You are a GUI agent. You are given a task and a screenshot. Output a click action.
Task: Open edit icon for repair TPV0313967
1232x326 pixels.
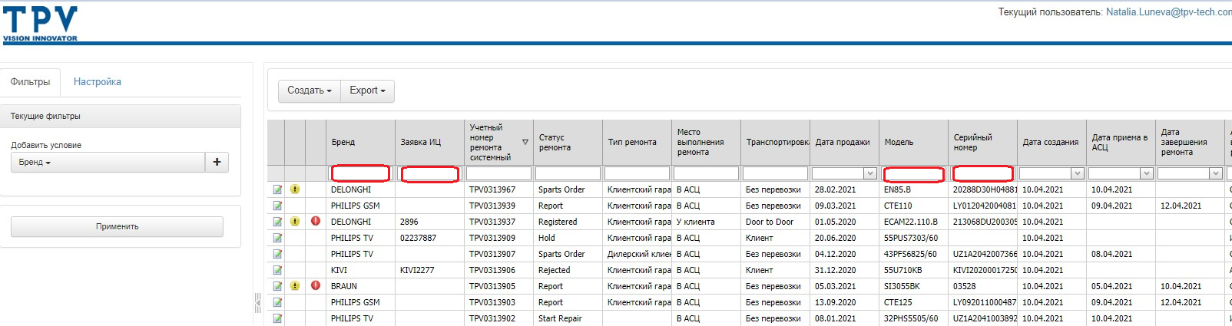[x=277, y=189]
